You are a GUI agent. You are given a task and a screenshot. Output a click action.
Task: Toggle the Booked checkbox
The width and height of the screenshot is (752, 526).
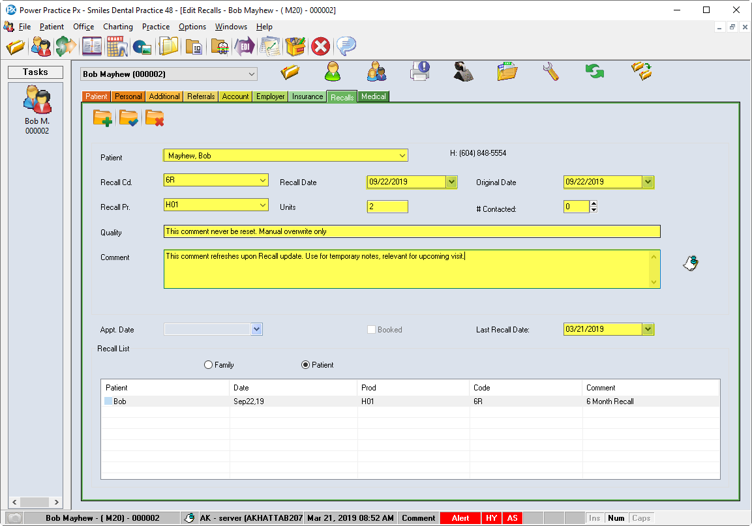tap(371, 330)
